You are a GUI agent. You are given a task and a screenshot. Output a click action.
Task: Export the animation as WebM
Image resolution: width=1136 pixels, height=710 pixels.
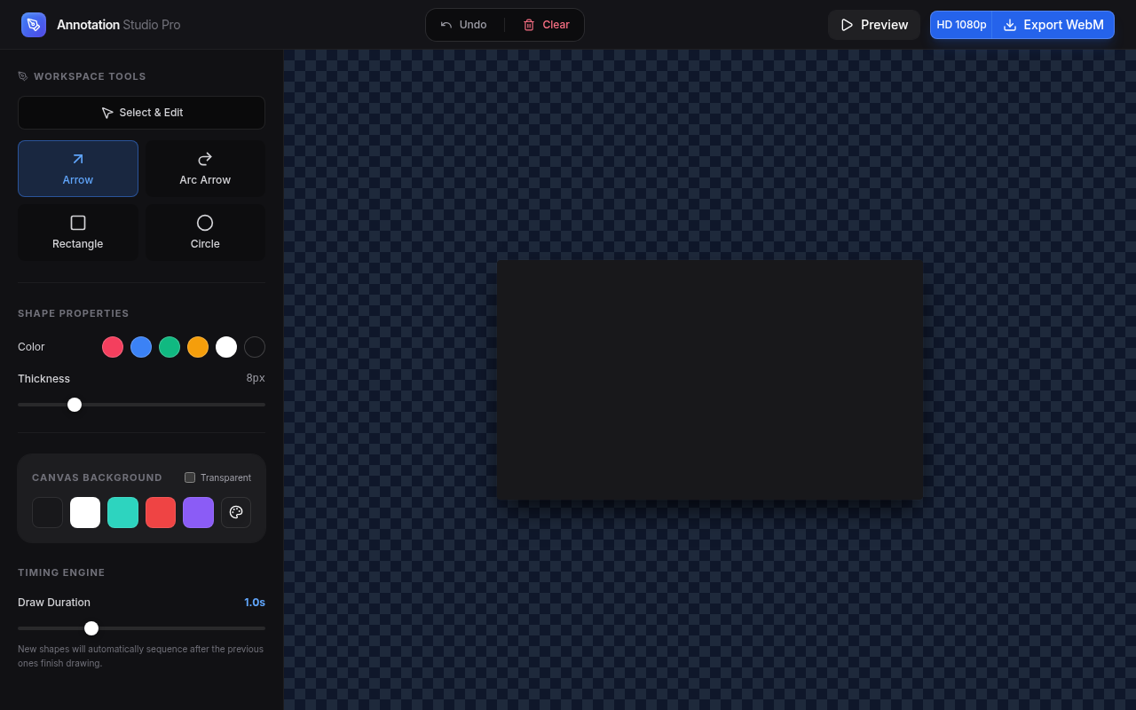[1053, 25]
